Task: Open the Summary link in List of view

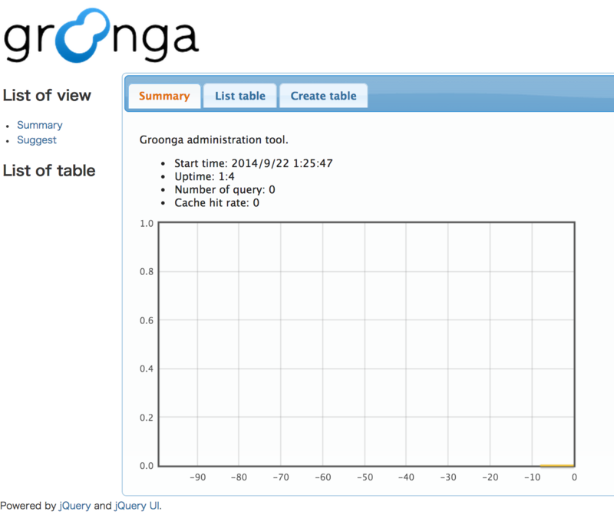Action: (x=40, y=125)
